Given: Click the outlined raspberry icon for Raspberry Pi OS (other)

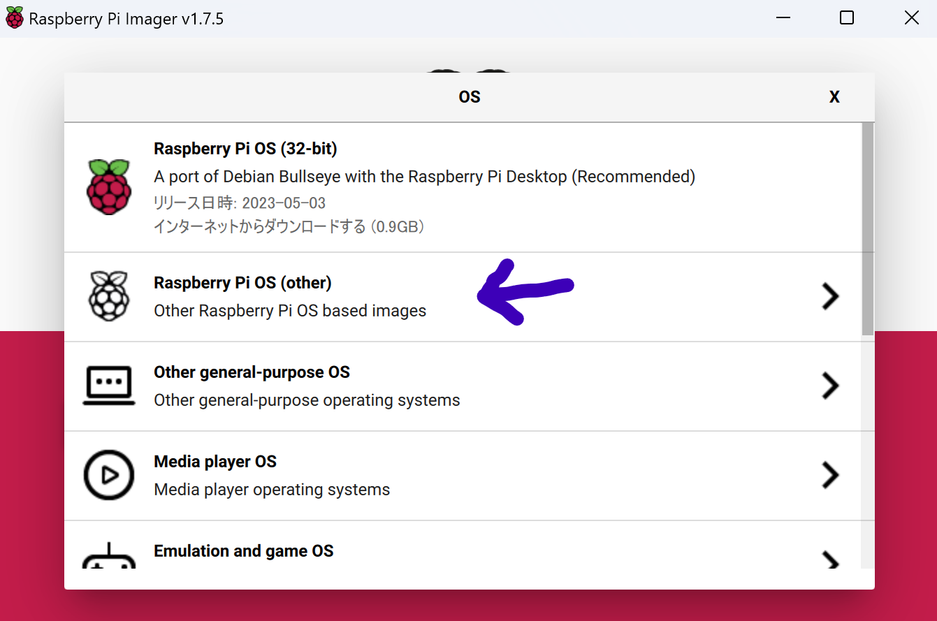Looking at the screenshot, I should coord(109,296).
